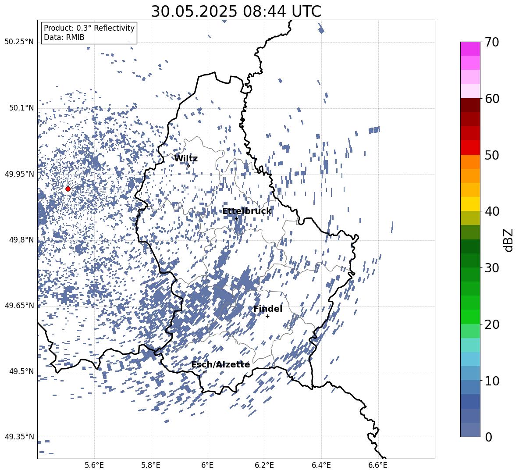Click the 40 colorbar tick label
This screenshot has width=519, height=474.
tap(492, 211)
